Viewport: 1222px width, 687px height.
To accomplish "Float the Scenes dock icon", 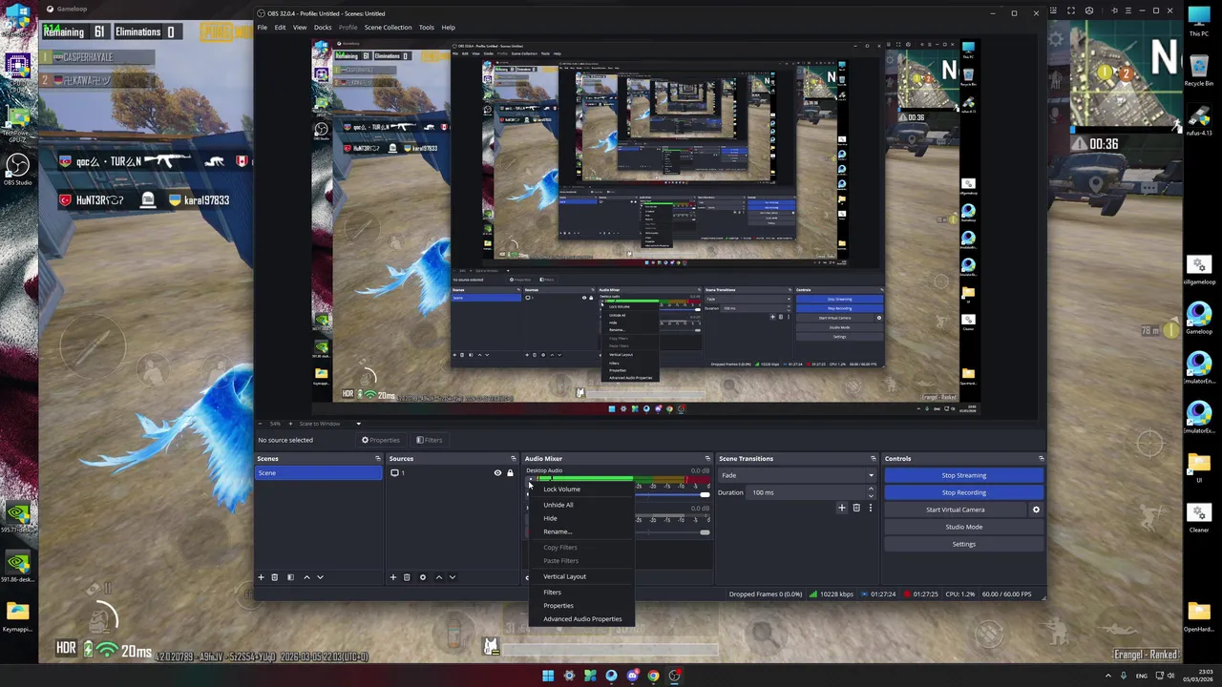I will 378,459.
